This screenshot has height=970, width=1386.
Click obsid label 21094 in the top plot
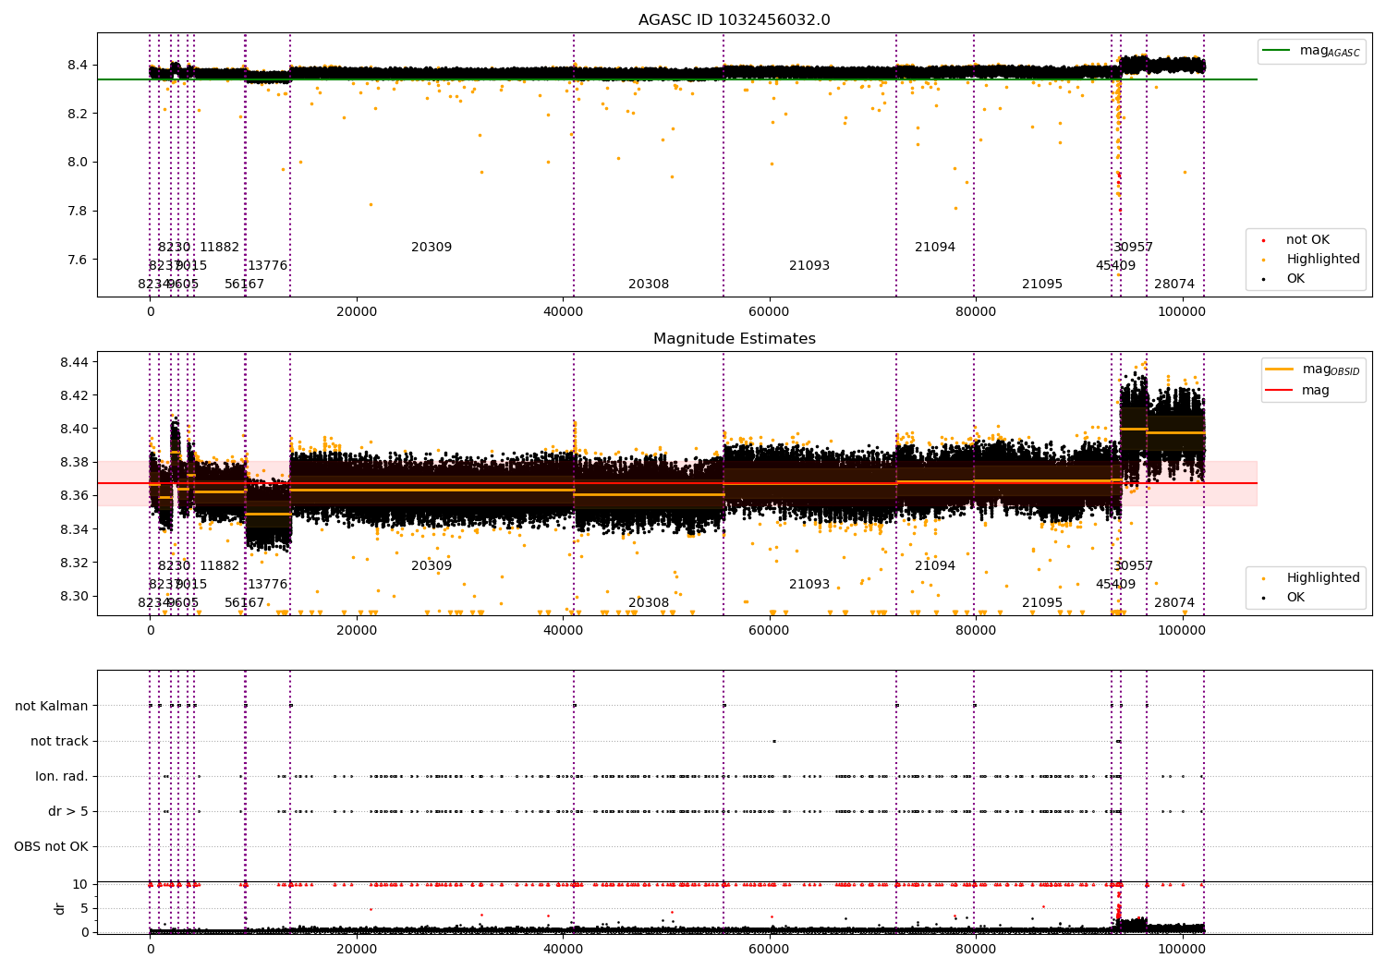pos(935,248)
